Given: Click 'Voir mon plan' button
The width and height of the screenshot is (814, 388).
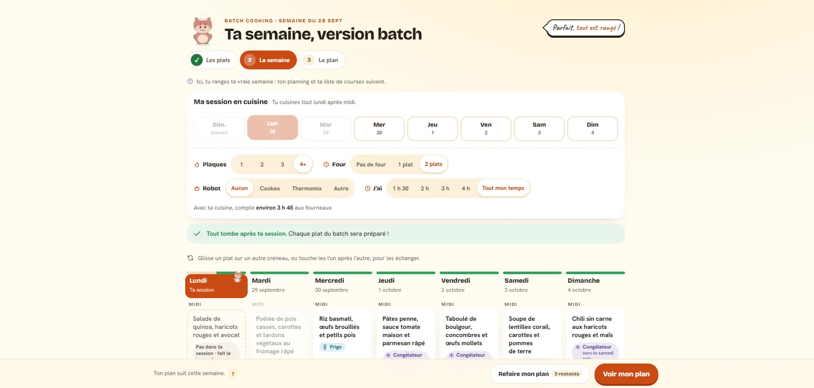Looking at the screenshot, I should [626, 374].
